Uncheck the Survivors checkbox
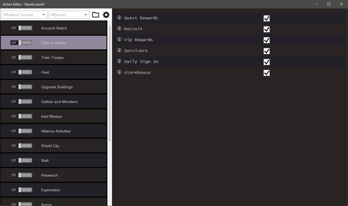The width and height of the screenshot is (348, 206). pos(267,51)
